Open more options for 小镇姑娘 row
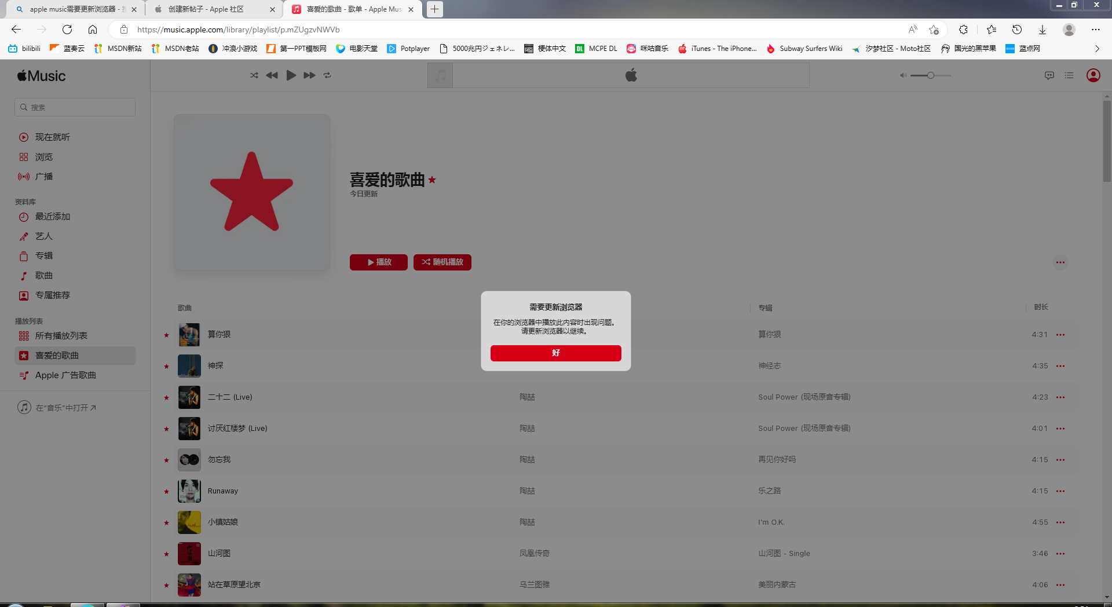 pyautogui.click(x=1060, y=522)
